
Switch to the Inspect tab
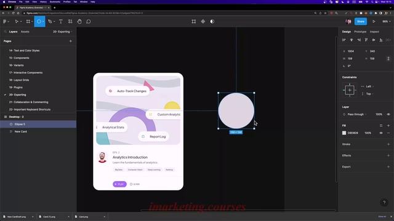click(374, 32)
